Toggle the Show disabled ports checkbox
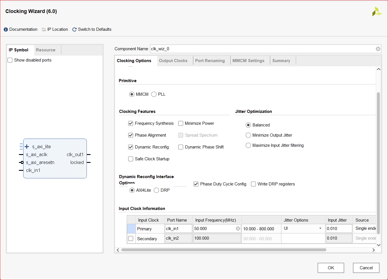The image size is (388, 280). click(x=10, y=60)
